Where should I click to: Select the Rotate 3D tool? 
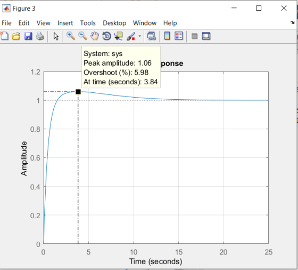(106, 36)
